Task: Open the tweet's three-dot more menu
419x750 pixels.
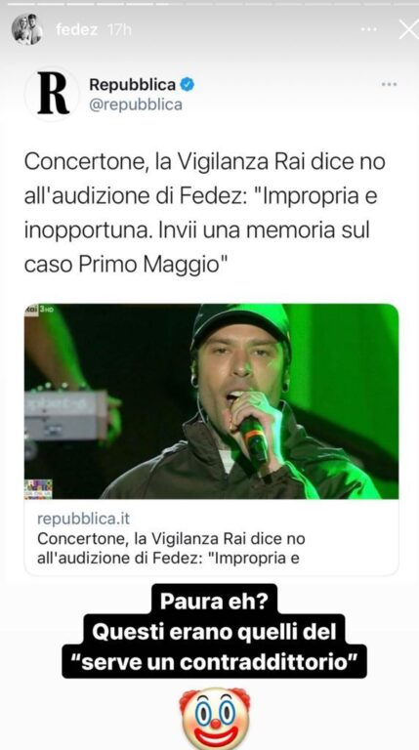Action: click(x=389, y=84)
